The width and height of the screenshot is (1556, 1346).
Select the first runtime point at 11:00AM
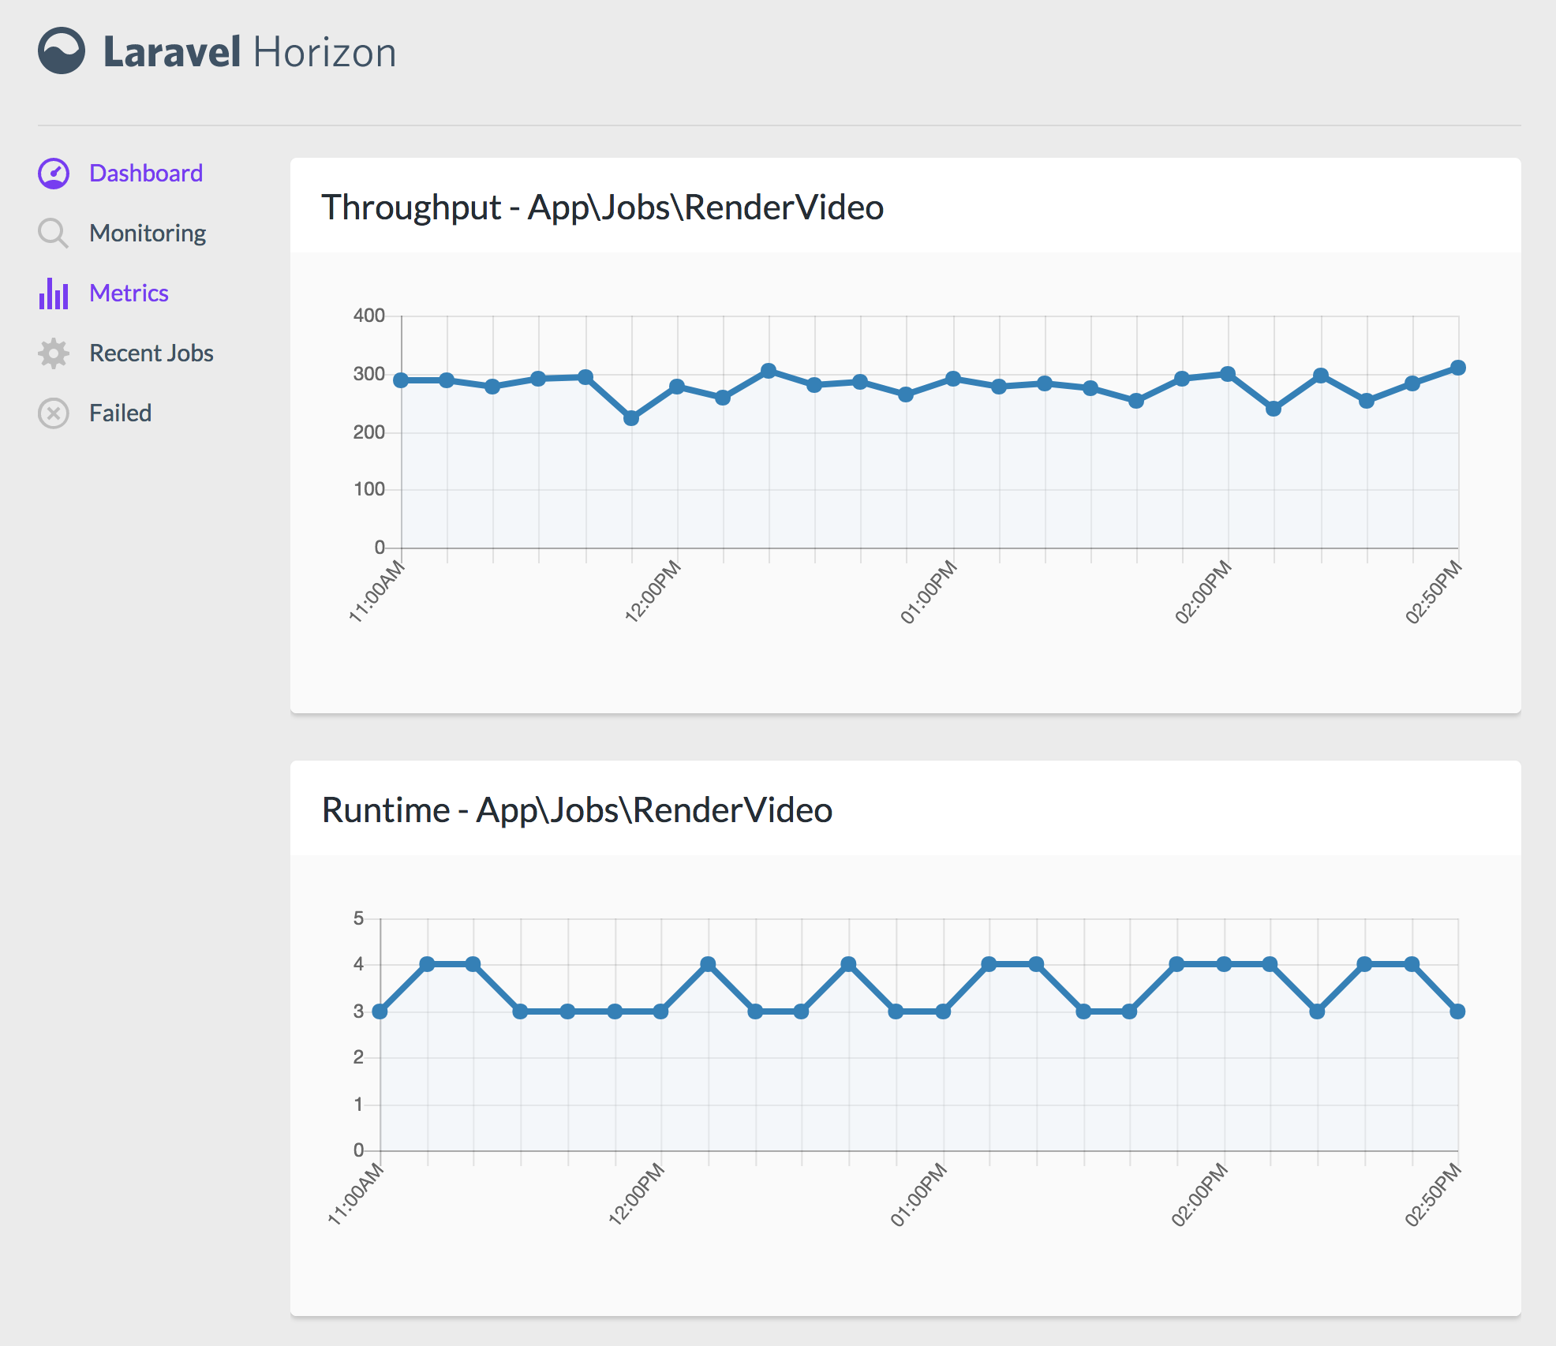[x=380, y=1011]
